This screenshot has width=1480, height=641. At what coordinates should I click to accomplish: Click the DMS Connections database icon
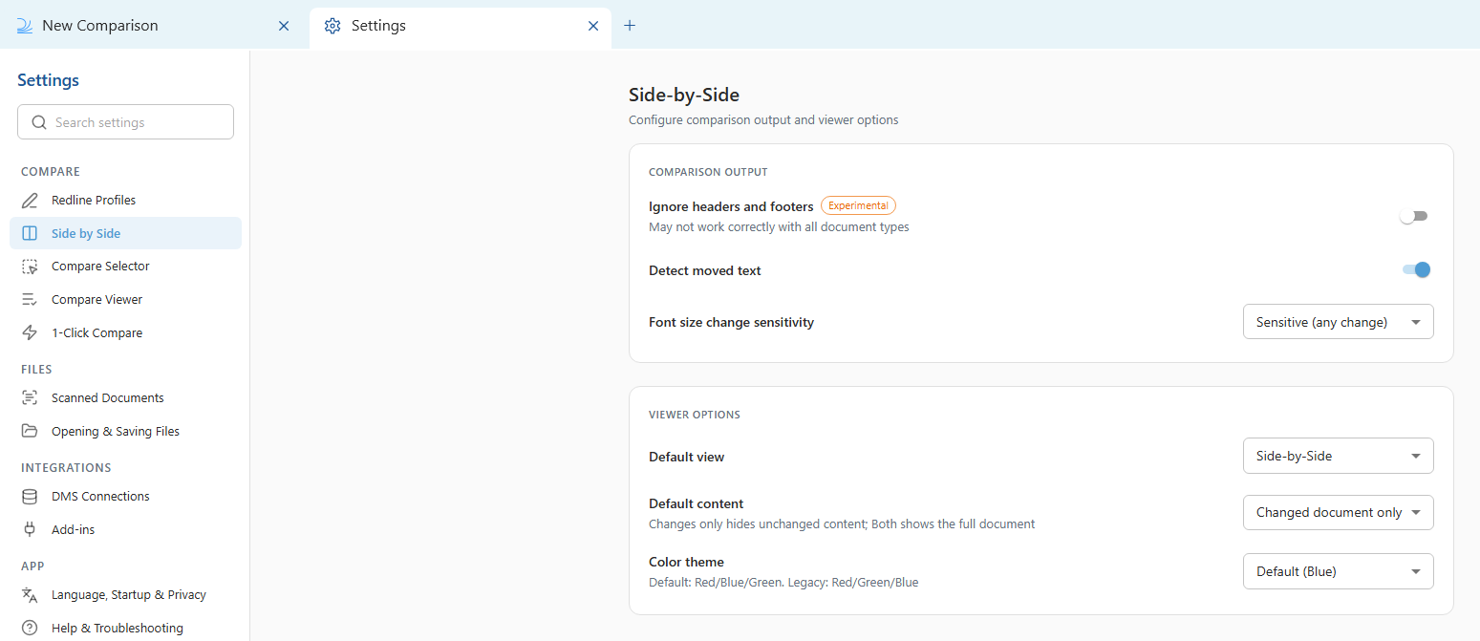point(31,496)
